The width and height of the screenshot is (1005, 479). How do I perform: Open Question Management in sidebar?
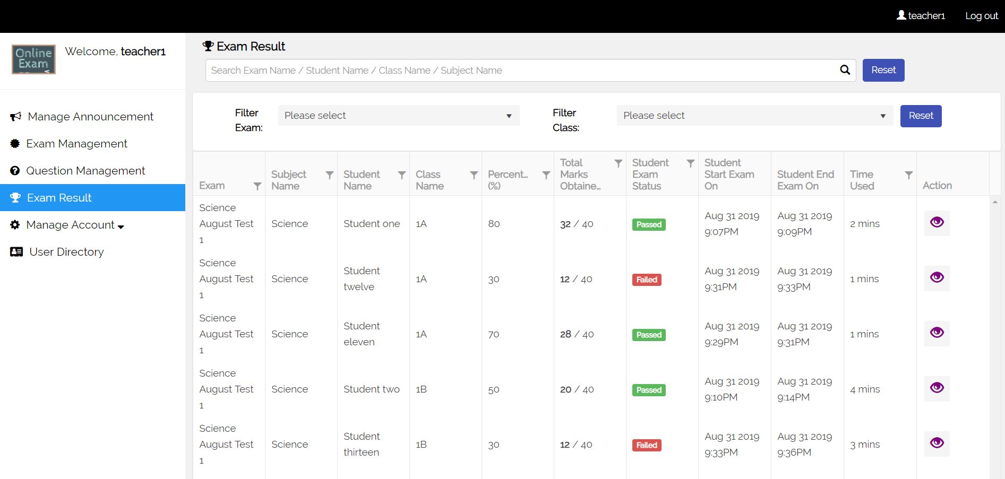pos(85,171)
